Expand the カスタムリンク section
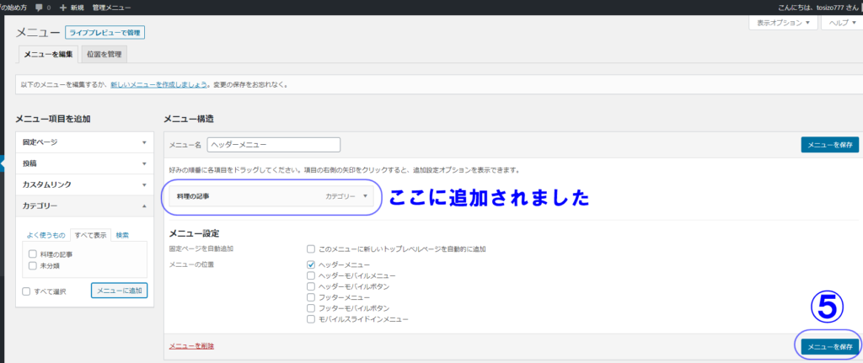Image resolution: width=863 pixels, height=363 pixels. click(84, 184)
